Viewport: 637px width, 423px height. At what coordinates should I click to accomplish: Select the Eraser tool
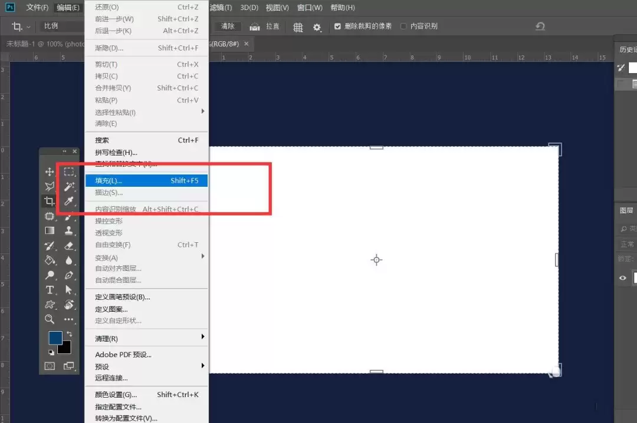click(69, 246)
